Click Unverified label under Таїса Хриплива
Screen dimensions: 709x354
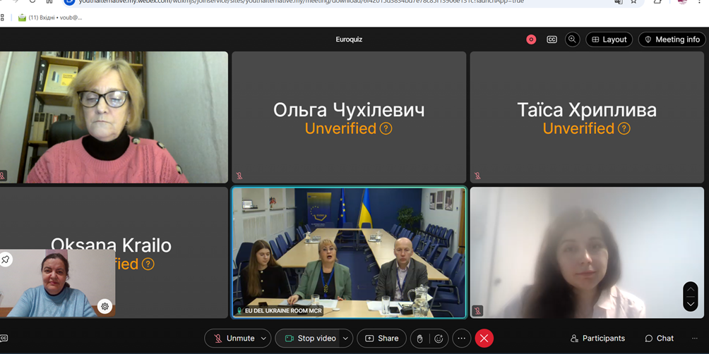[578, 128]
